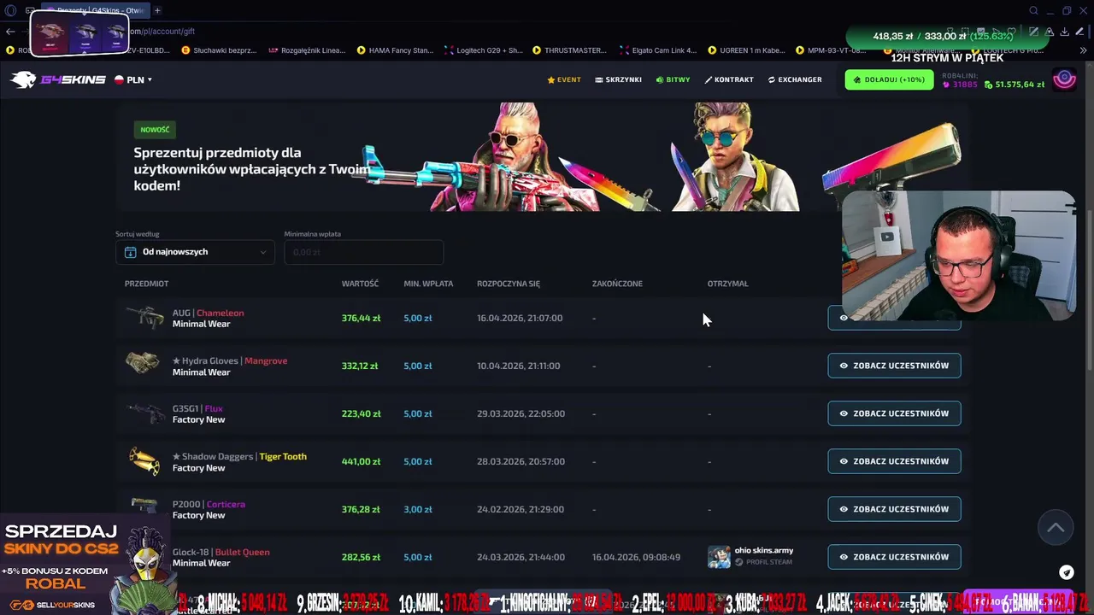Click the PRZEDMIOT column header
1094x615 pixels.
pos(146,284)
